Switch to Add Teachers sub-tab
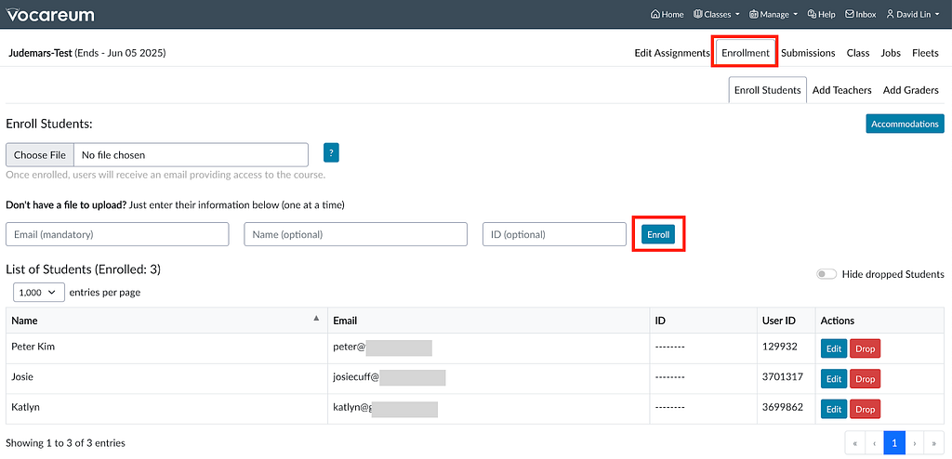The width and height of the screenshot is (952, 459). click(841, 90)
